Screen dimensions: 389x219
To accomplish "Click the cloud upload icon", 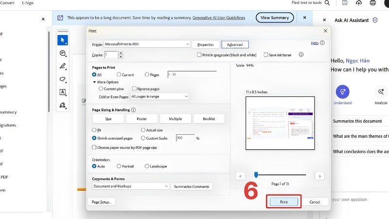I will [x=359, y=3].
